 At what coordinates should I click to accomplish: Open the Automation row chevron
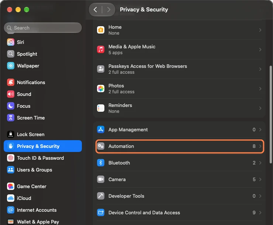tap(260, 146)
